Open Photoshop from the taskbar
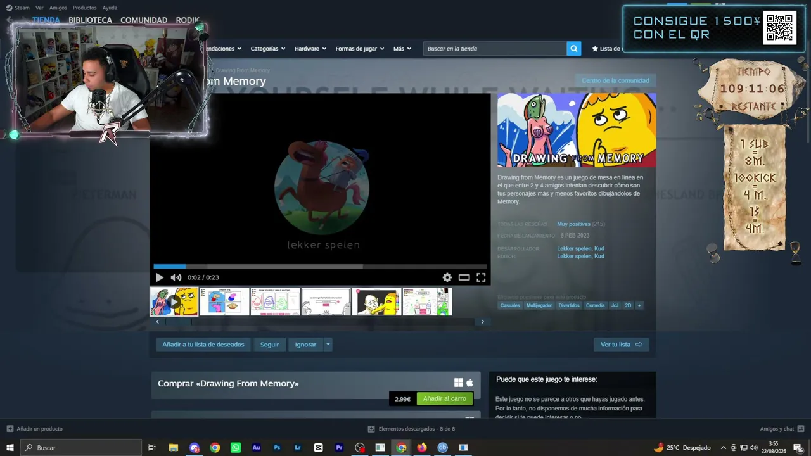Viewport: 811px width, 456px height. pyautogui.click(x=277, y=448)
